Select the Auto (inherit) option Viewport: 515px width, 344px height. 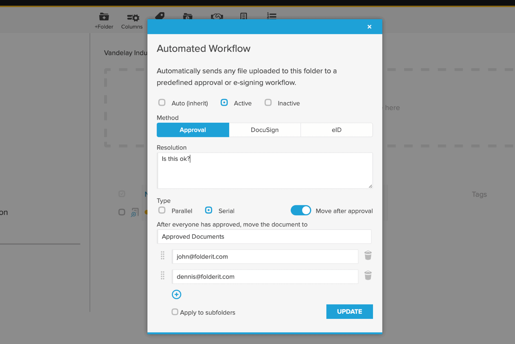(162, 103)
